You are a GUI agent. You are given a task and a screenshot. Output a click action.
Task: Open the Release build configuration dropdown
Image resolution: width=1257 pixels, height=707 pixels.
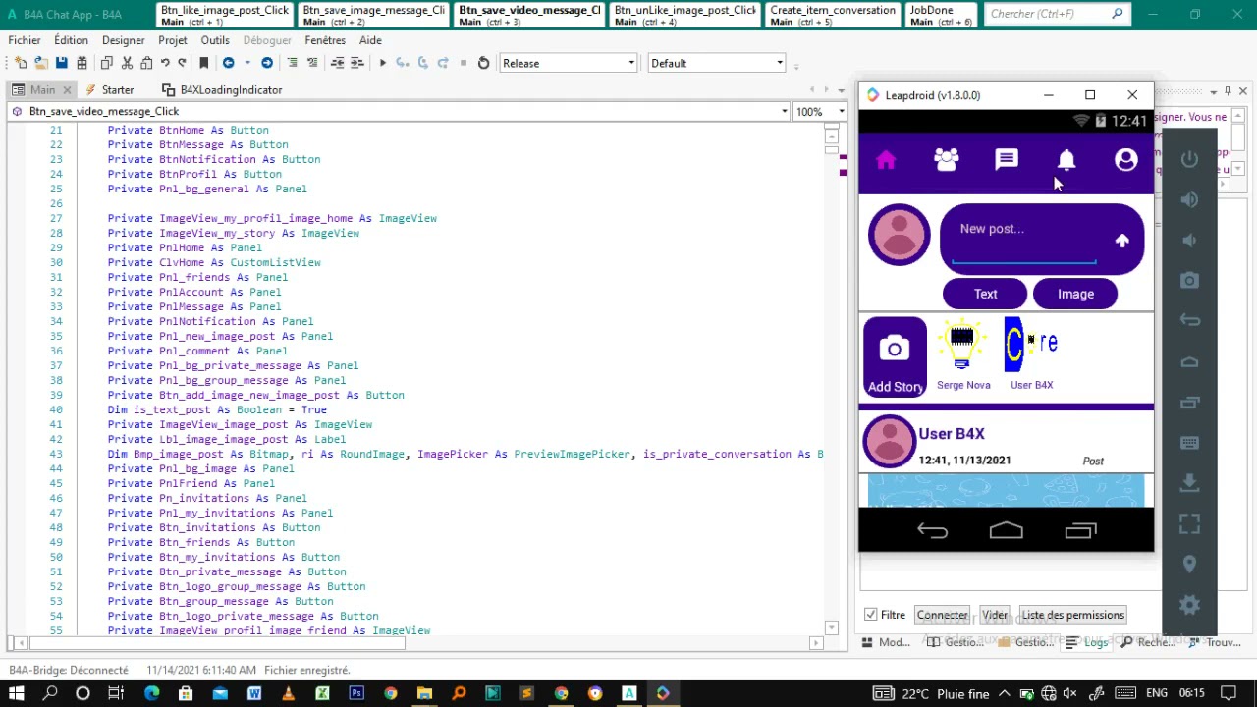tap(569, 63)
